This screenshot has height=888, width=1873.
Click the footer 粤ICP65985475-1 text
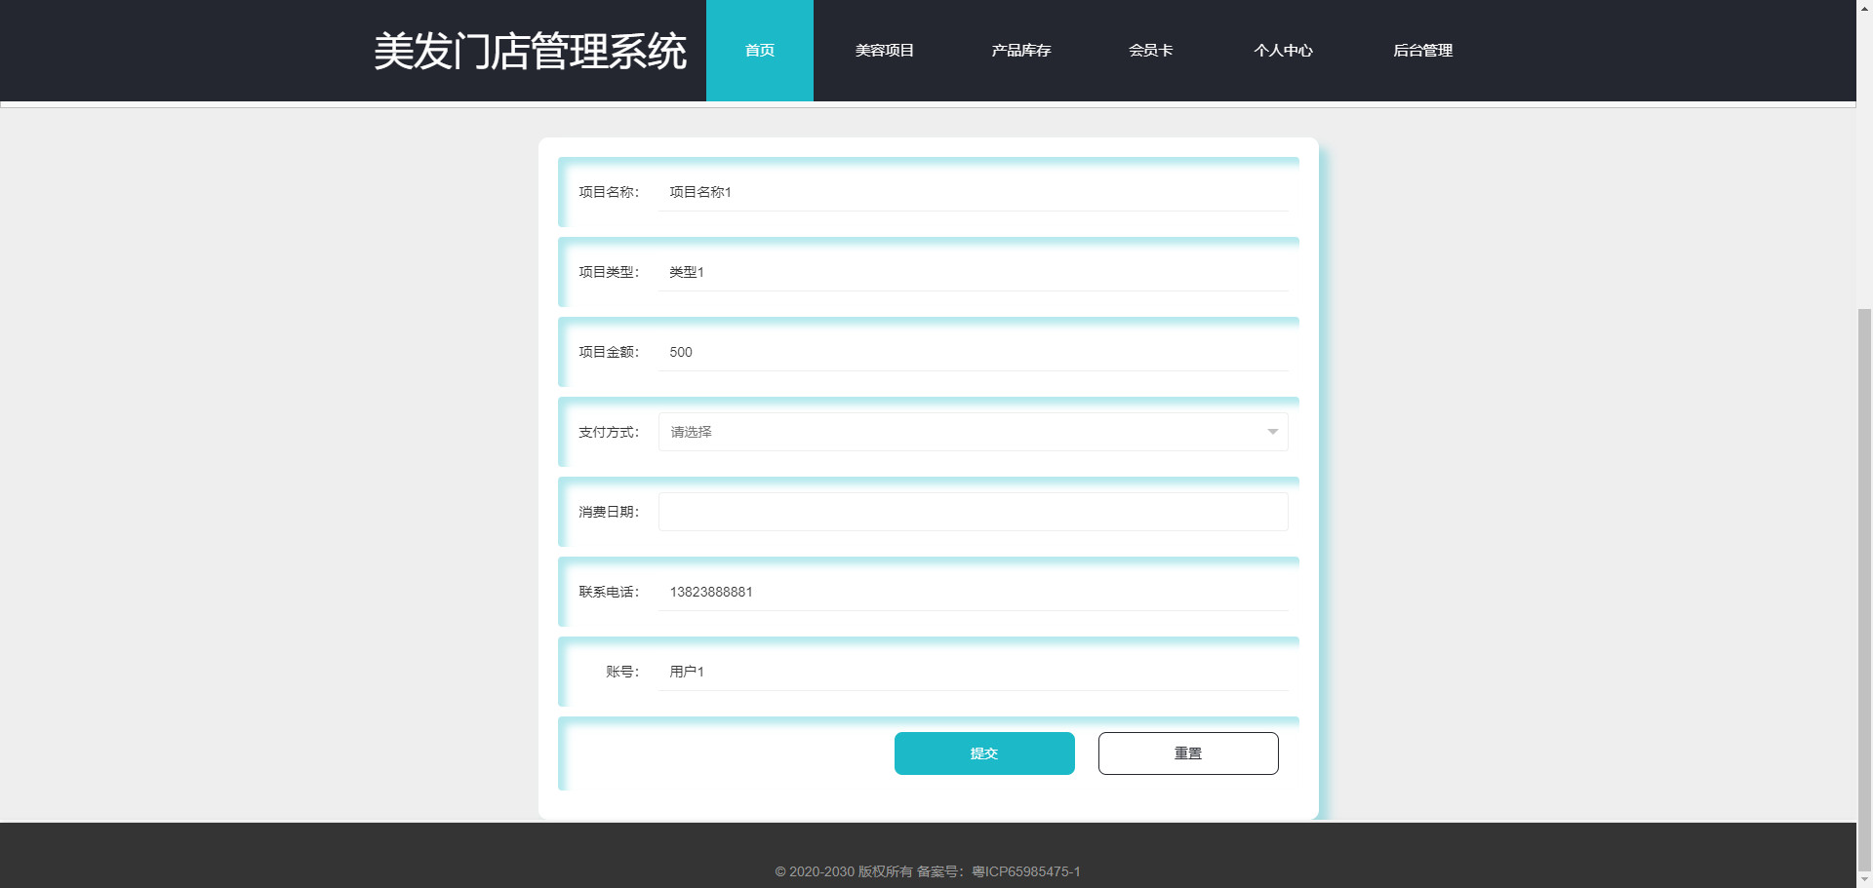pyautogui.click(x=1026, y=871)
